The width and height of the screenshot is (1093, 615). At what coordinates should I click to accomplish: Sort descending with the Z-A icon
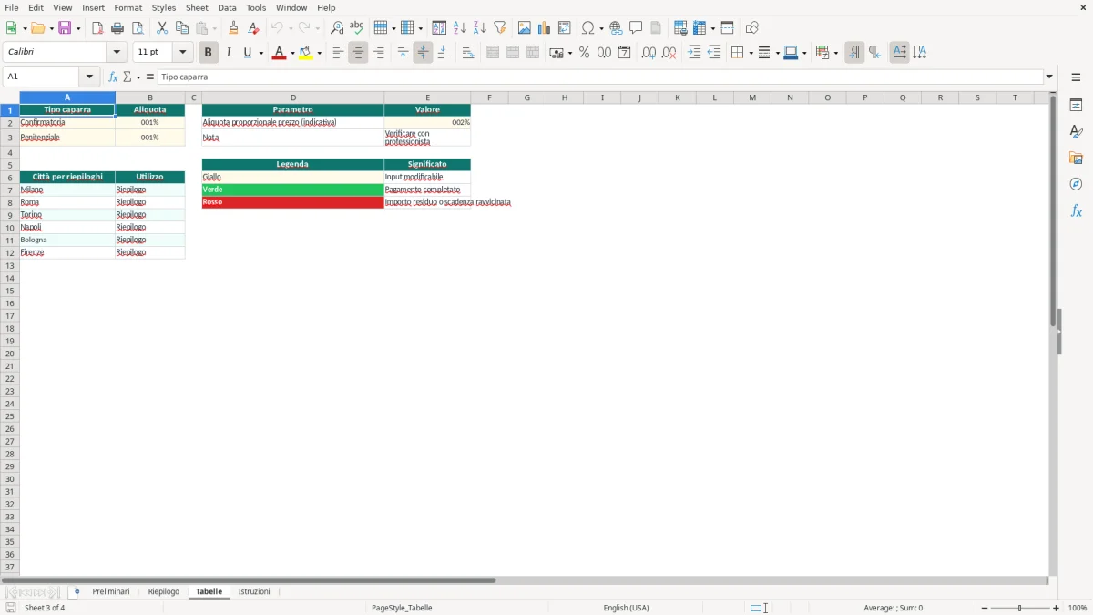coord(479,28)
